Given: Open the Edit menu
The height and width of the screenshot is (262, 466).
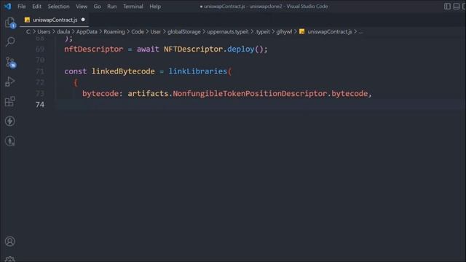Looking at the screenshot, I should 36,7.
